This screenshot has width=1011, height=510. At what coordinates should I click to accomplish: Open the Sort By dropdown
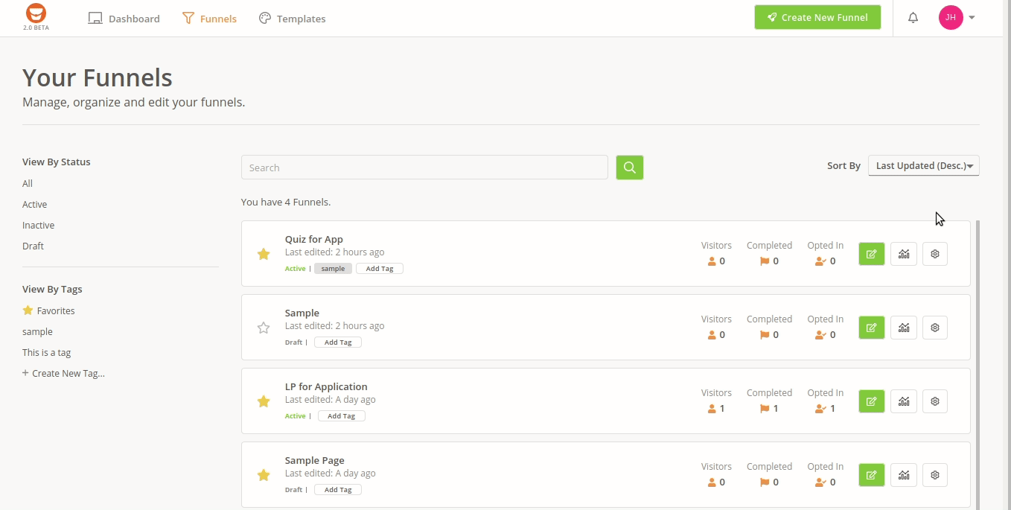point(924,165)
